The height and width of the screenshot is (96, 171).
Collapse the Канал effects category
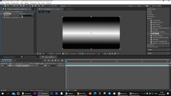[148, 19]
